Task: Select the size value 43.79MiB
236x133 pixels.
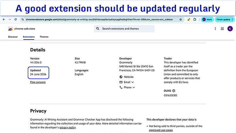Action: click(80, 63)
